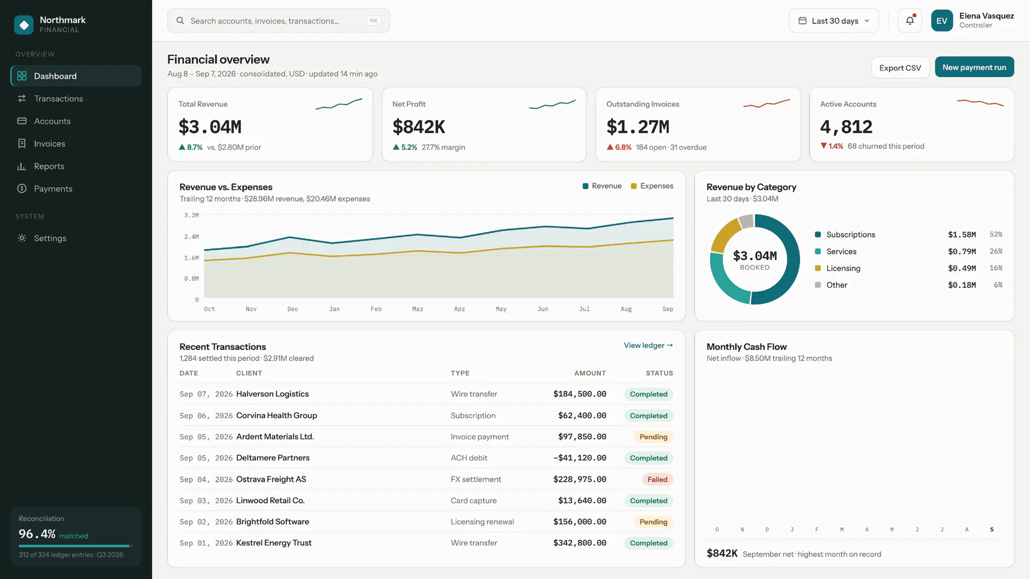1031x579 pixels.
Task: Click the Ostrava Freight AS Failed badge
Action: 657,479
